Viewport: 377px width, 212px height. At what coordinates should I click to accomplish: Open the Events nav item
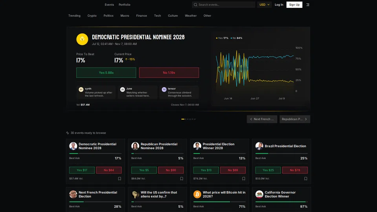click(109, 5)
